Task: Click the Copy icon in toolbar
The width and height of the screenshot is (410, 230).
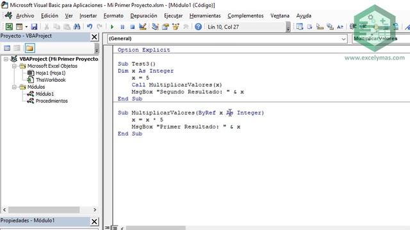Action: point(56,27)
